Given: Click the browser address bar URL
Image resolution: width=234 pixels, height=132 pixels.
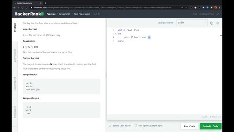Looking at the screenshot, I should pos(102,7).
